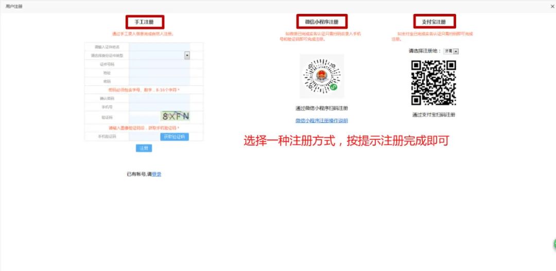Click the 通过微信小程序扫码注册 caption
The image size is (556, 271).
[322, 109]
